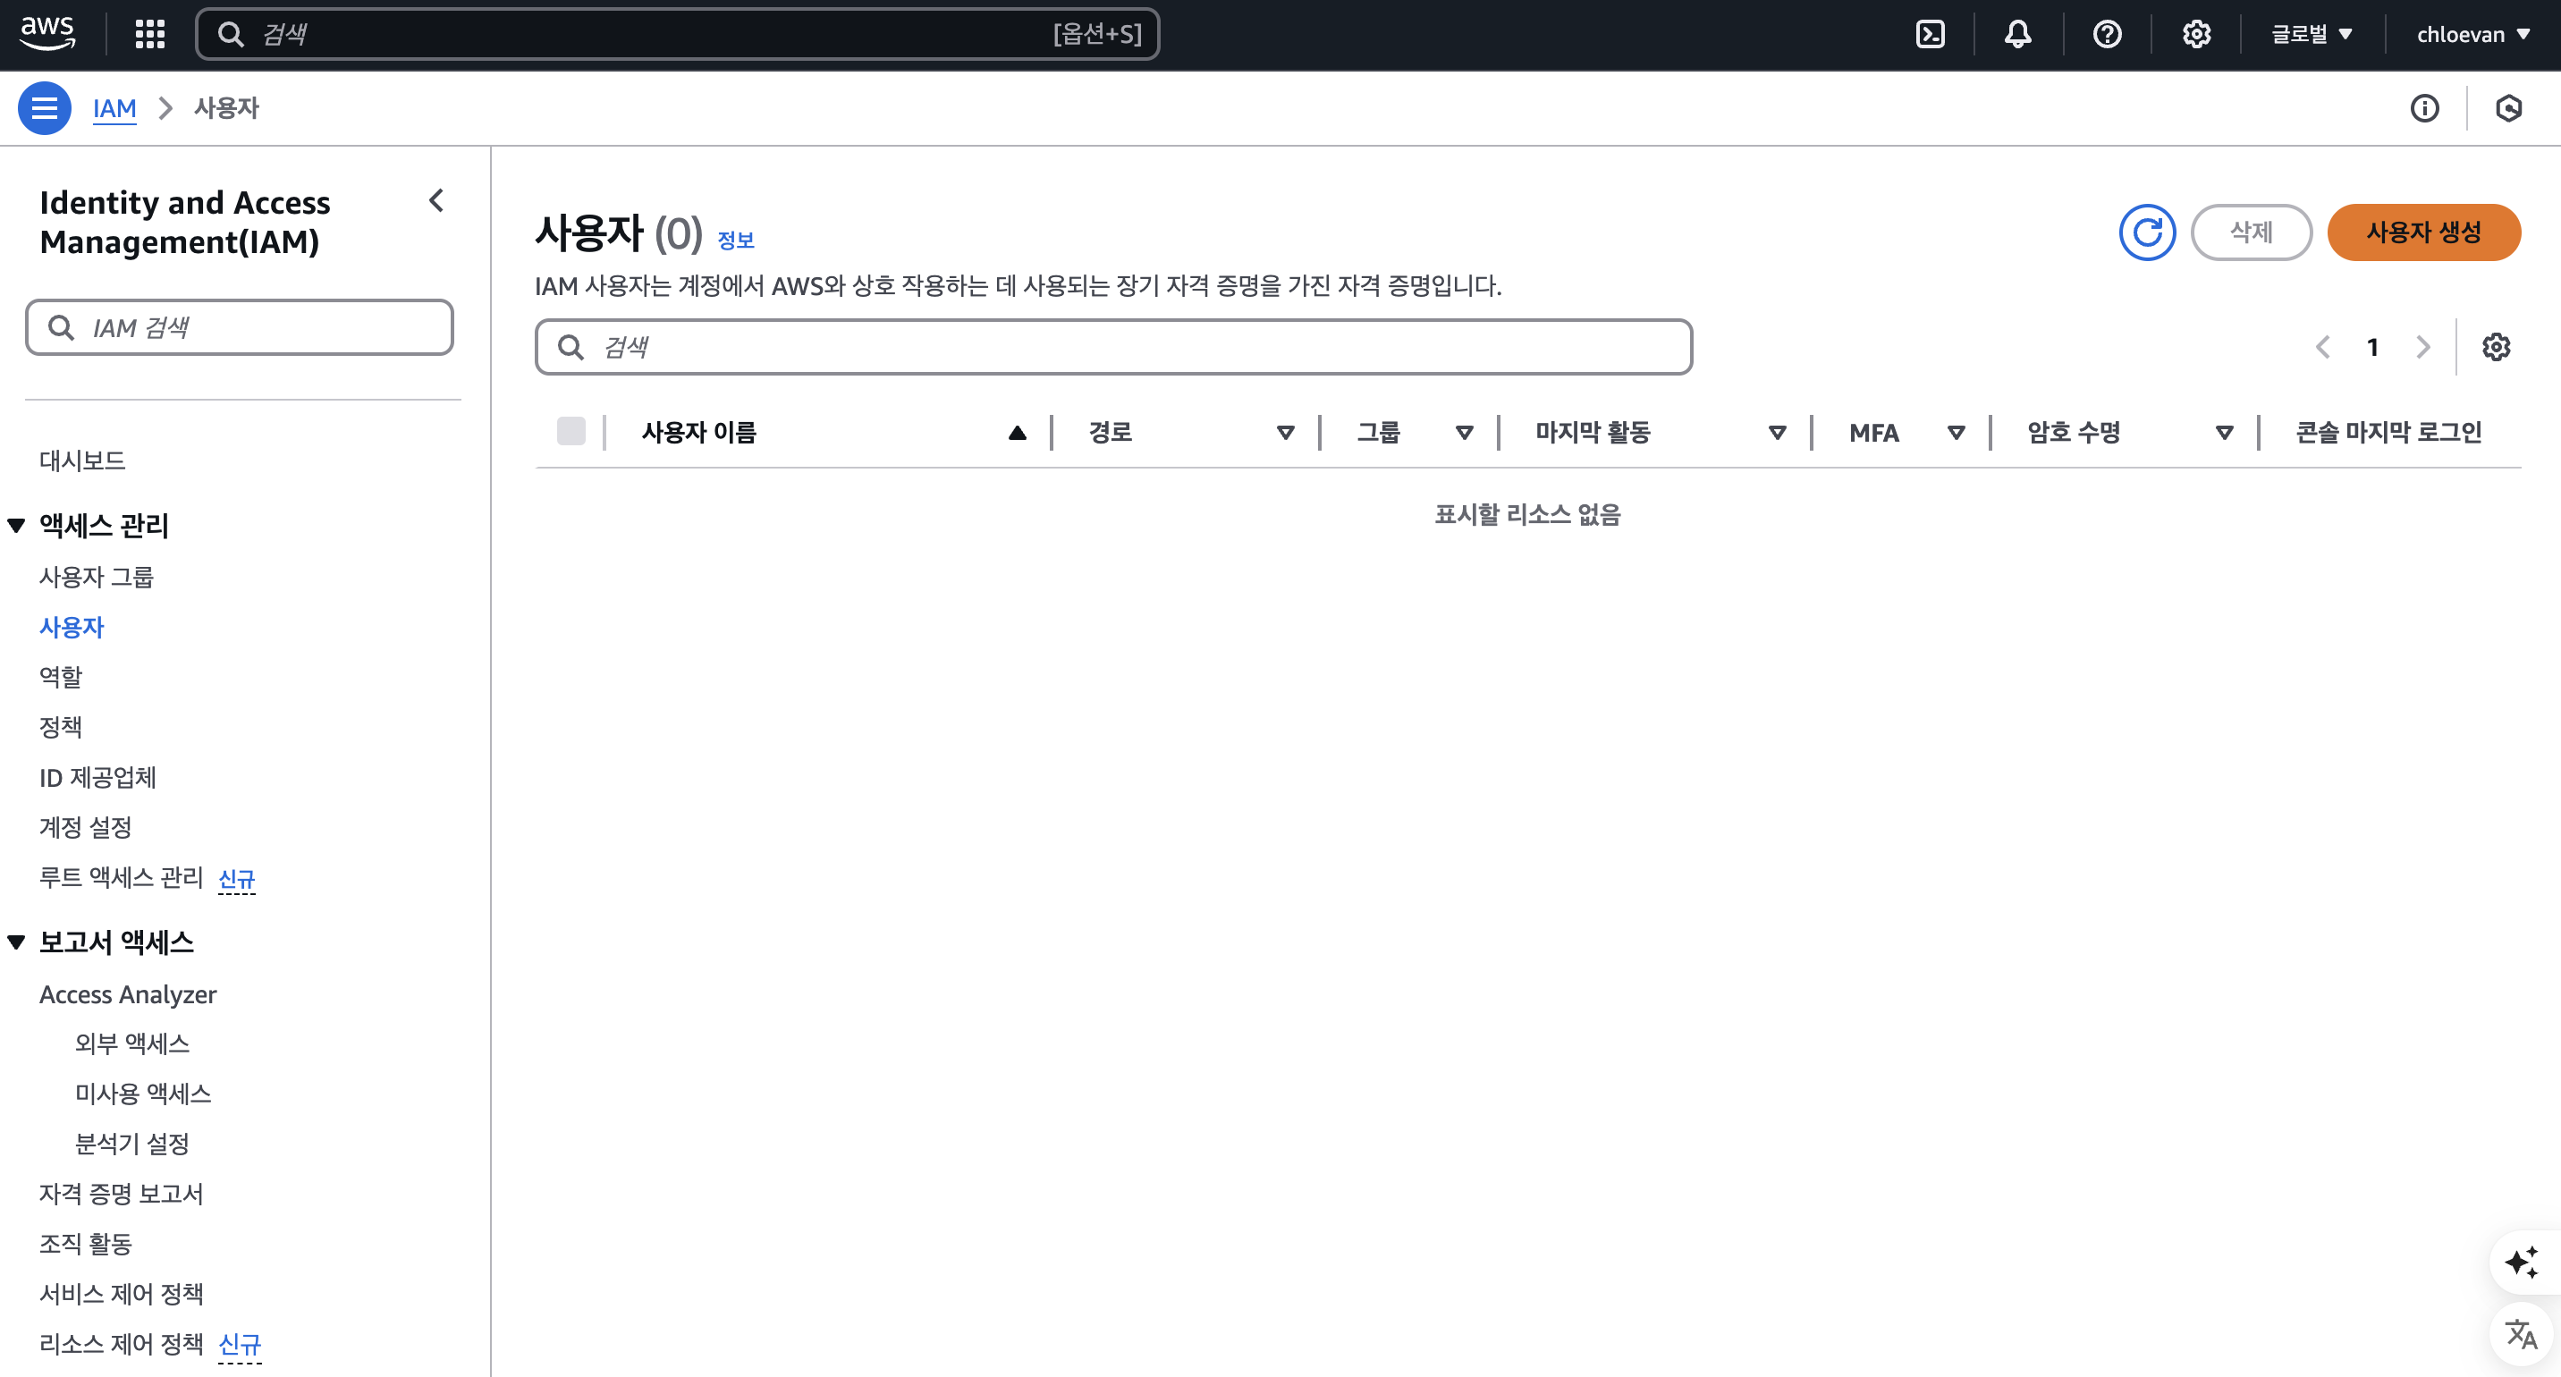Screen dimensions: 2561x1377
Task: Click the IAM refresh icon
Action: [x=2148, y=232]
